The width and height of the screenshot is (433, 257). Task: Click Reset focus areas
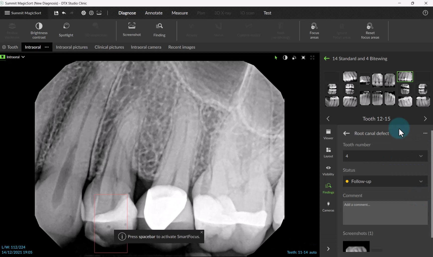coord(370,31)
